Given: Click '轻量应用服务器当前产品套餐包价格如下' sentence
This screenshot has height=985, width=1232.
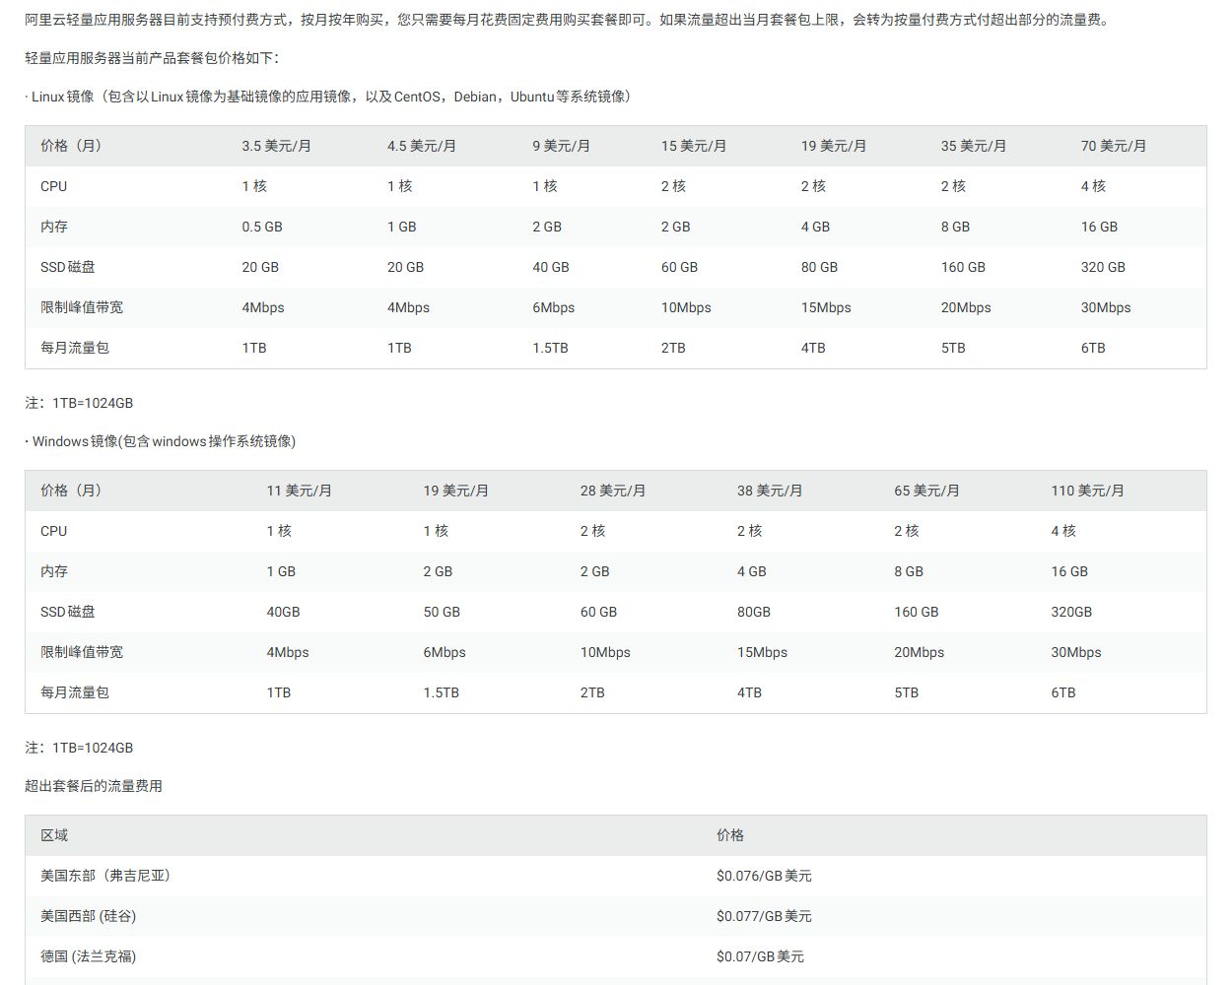Looking at the screenshot, I should (152, 58).
